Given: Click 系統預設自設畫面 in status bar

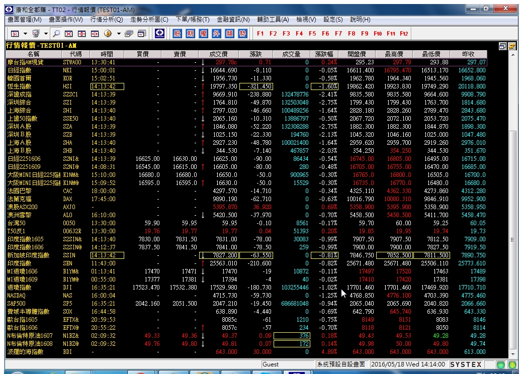Looking at the screenshot, I should point(341,364).
